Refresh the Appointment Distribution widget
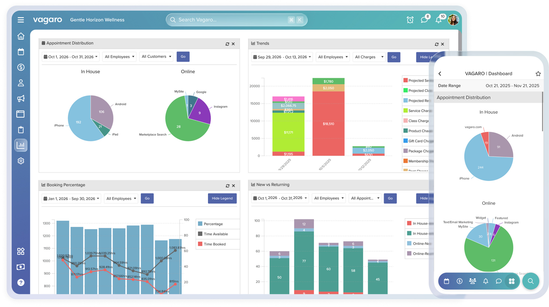549x307 pixels. (x=227, y=44)
